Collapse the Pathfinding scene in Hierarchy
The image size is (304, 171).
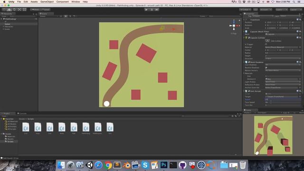[x=2, y=19]
